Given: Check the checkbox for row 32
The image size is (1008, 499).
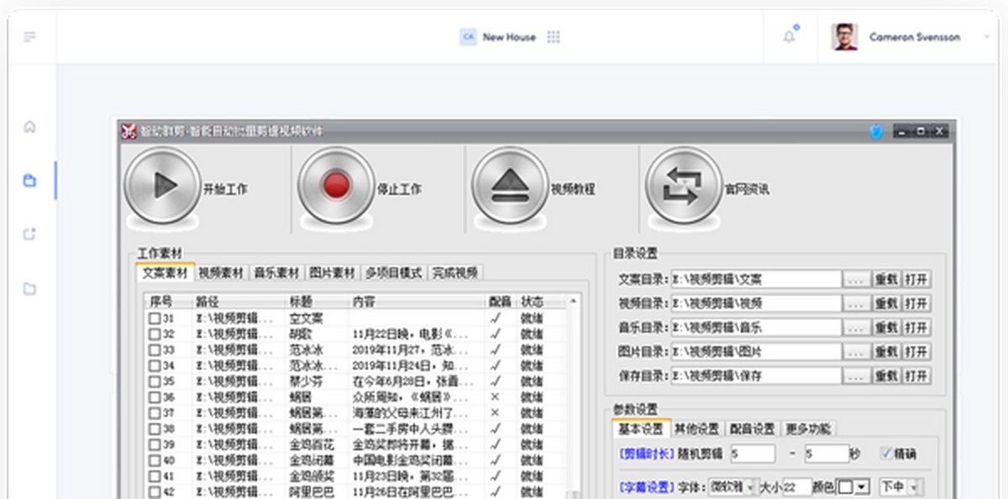Looking at the screenshot, I should click(155, 334).
